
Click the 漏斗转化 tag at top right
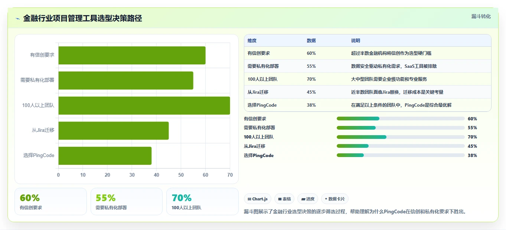[481, 17]
